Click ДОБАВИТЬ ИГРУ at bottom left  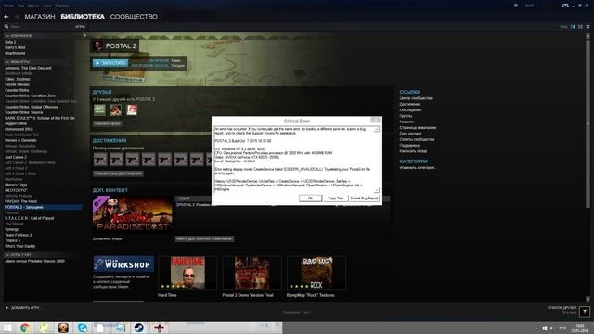(22, 308)
